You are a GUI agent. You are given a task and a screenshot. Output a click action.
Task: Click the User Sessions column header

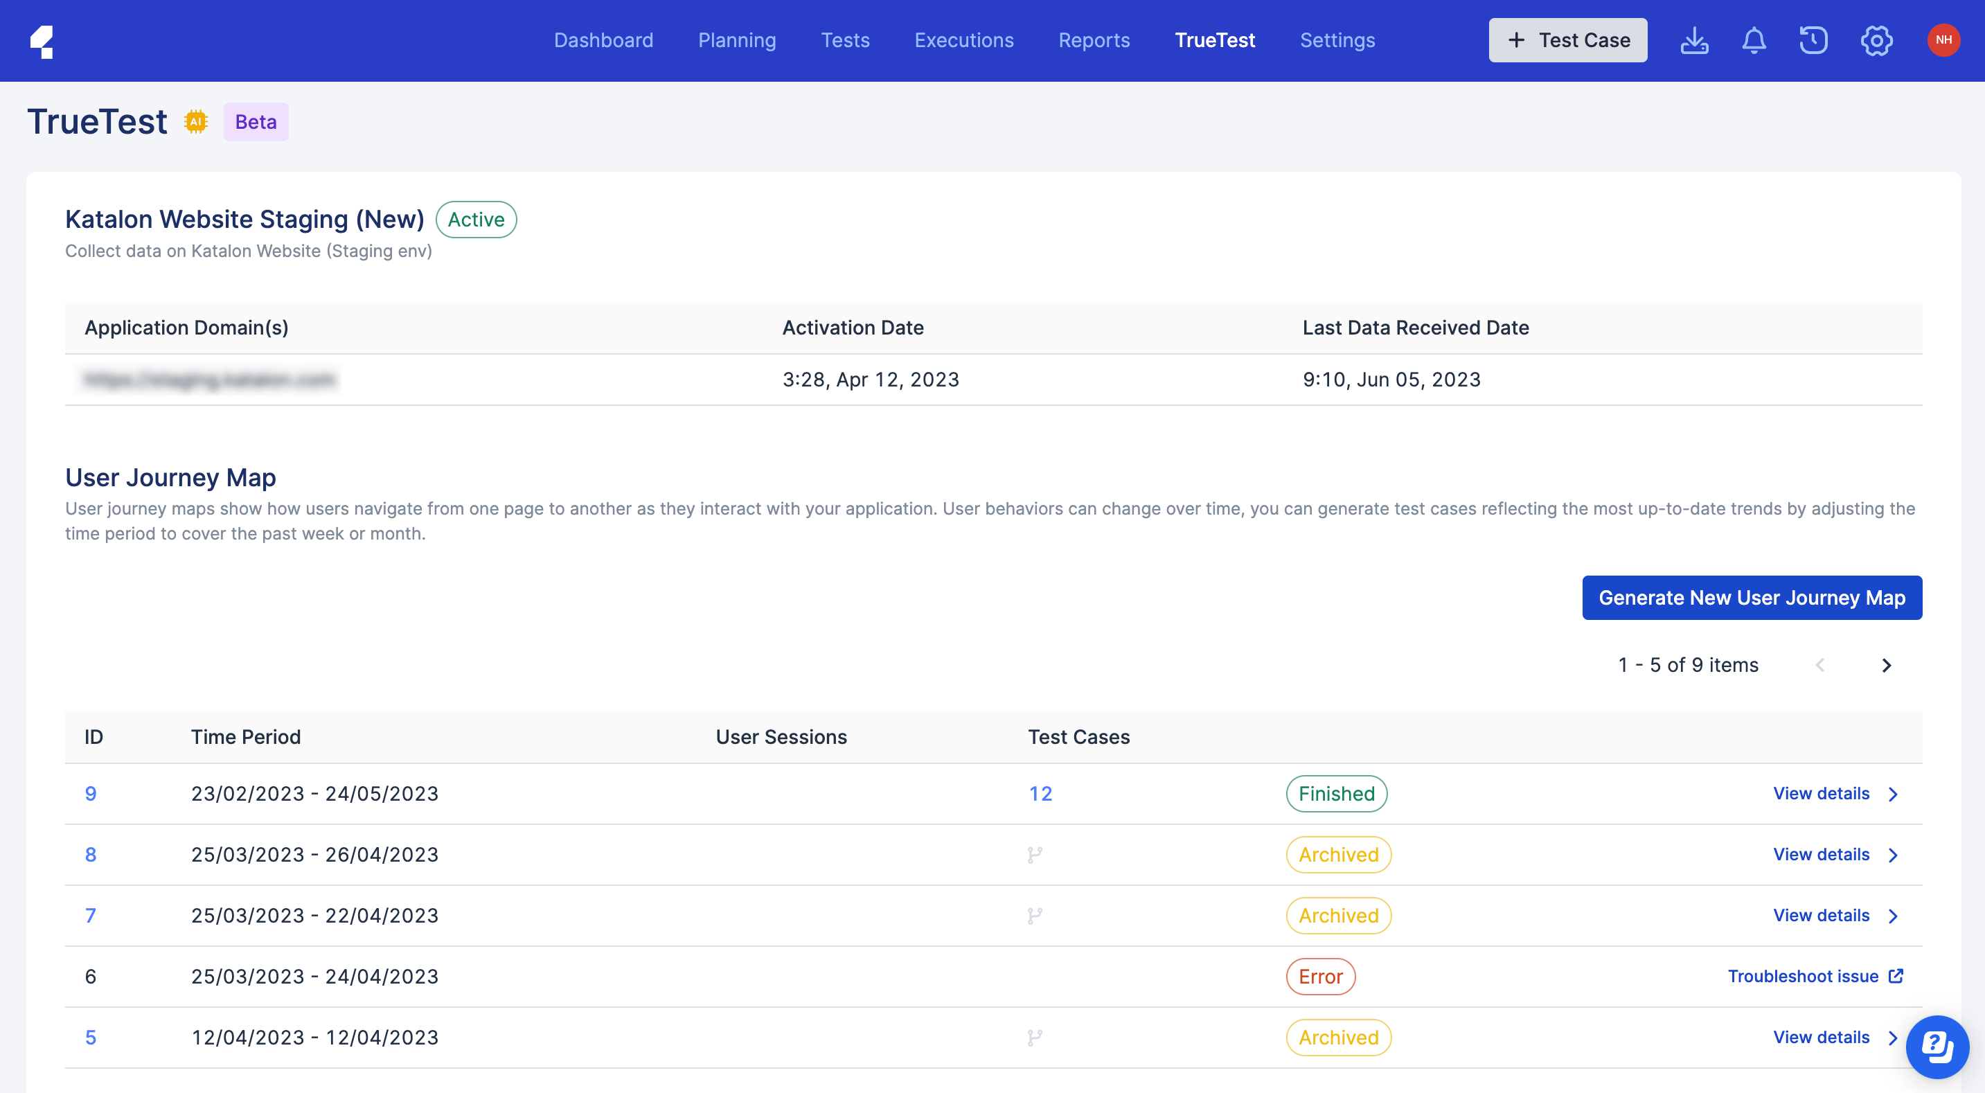coord(781,737)
